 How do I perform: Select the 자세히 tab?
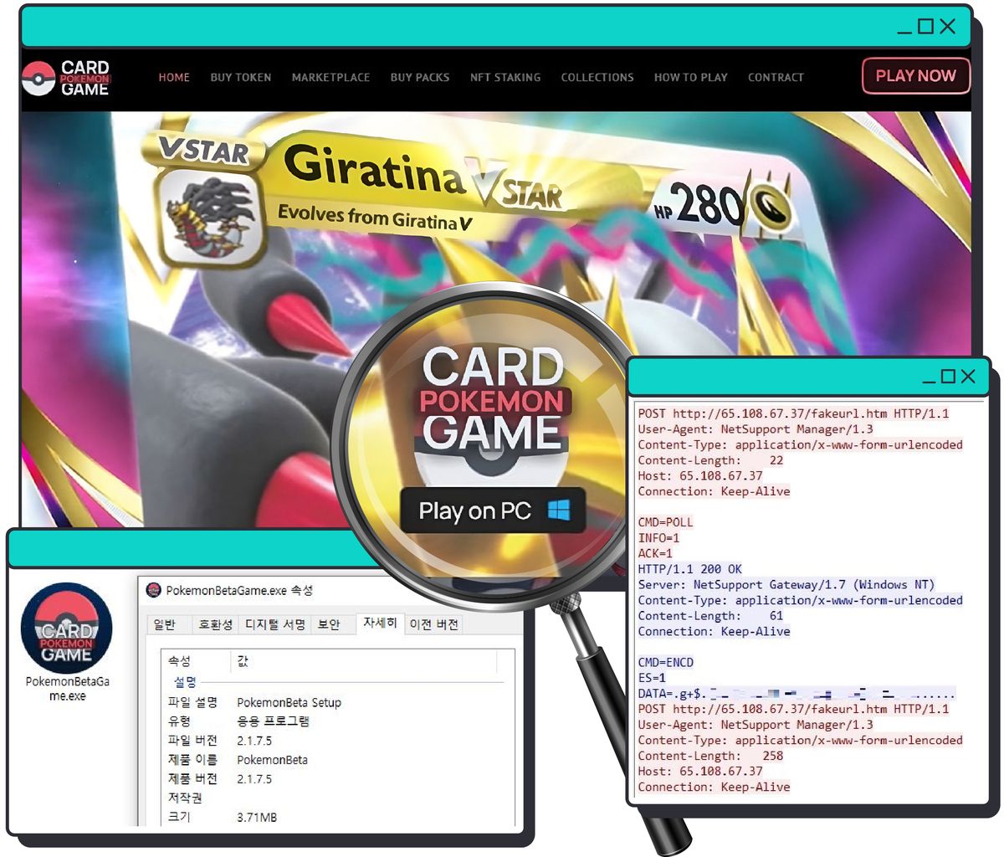380,624
